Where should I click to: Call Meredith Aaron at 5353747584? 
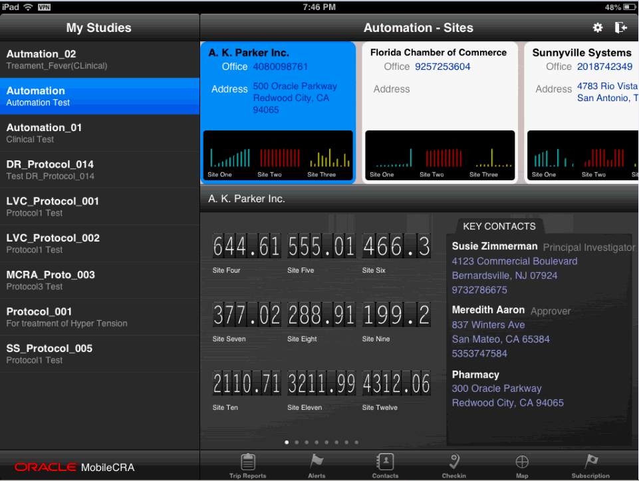click(x=479, y=353)
